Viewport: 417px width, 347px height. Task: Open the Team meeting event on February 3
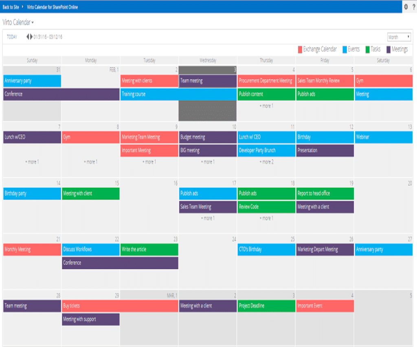207,80
